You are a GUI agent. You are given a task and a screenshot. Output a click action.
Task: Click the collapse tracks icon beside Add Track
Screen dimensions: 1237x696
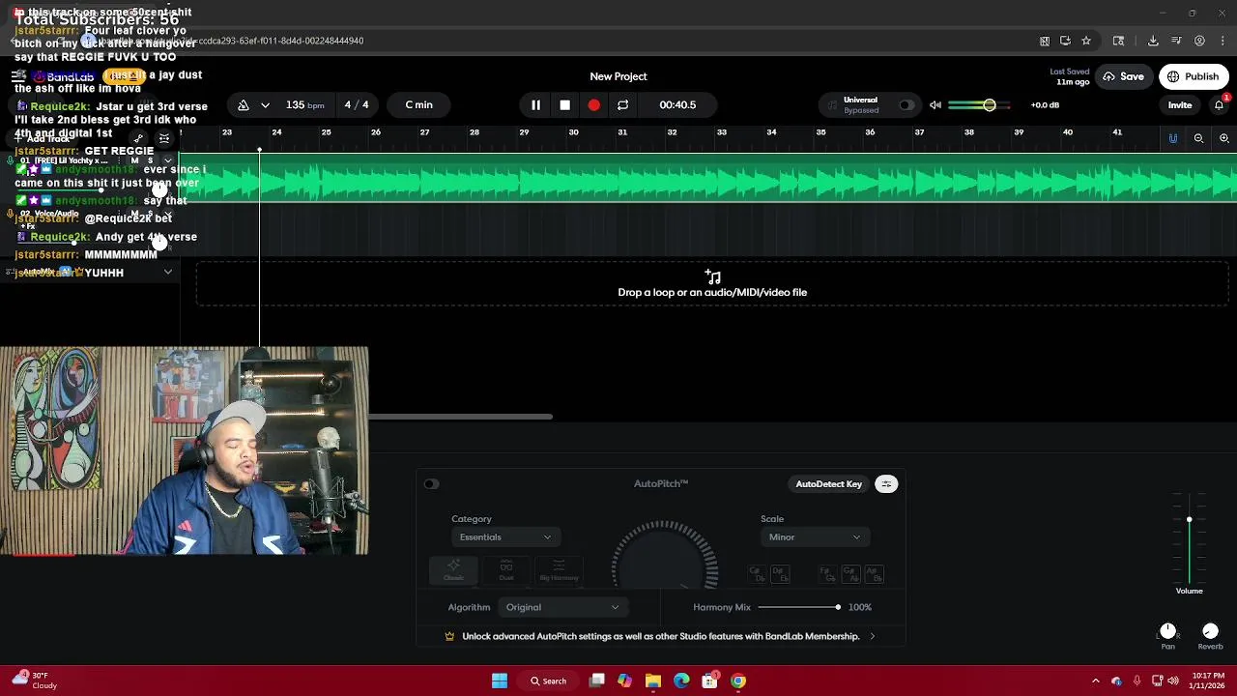pos(164,139)
